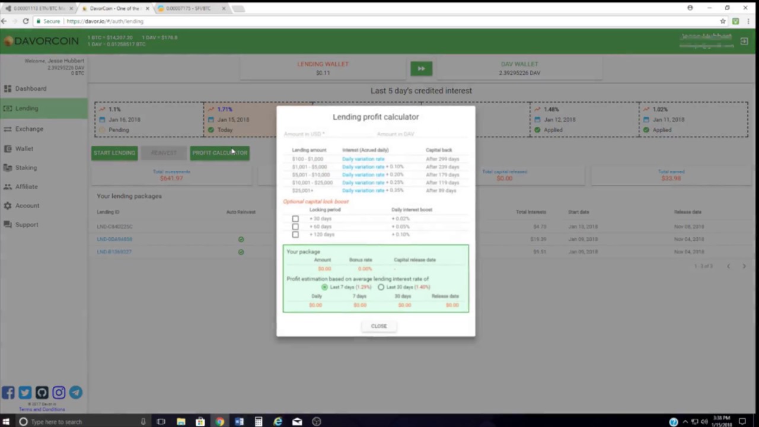Open lending package LND-B1369327
This screenshot has width=759, height=427.
114,251
